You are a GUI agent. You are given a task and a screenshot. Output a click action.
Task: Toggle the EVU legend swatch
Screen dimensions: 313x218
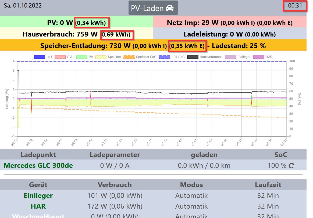(60, 57)
